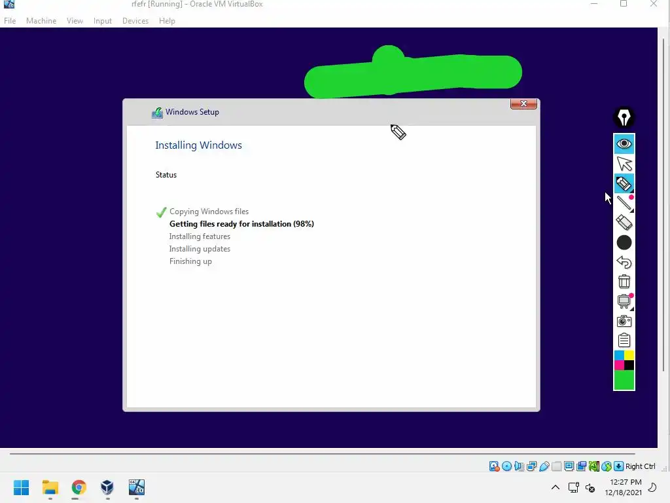This screenshot has height=503, width=670.
Task: Select the highlighter tool in the pen toolbar
Action: (x=624, y=183)
